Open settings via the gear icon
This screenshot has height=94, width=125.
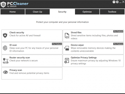tap(117, 2)
